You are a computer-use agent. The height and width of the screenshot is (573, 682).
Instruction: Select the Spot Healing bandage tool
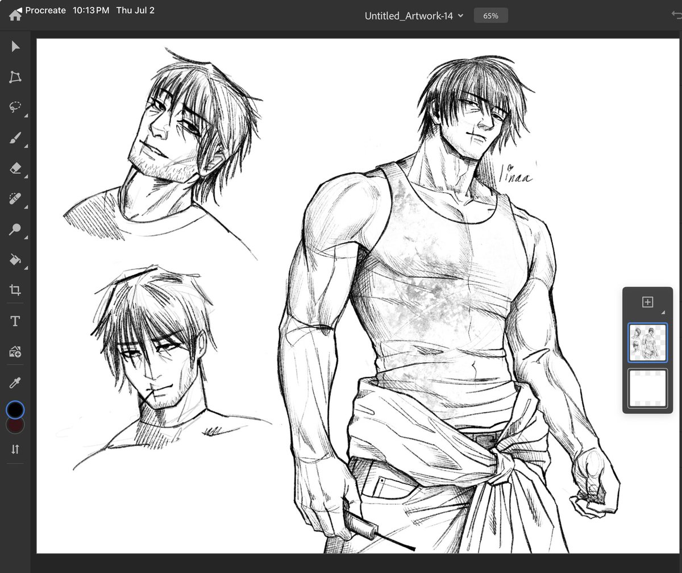click(15, 198)
